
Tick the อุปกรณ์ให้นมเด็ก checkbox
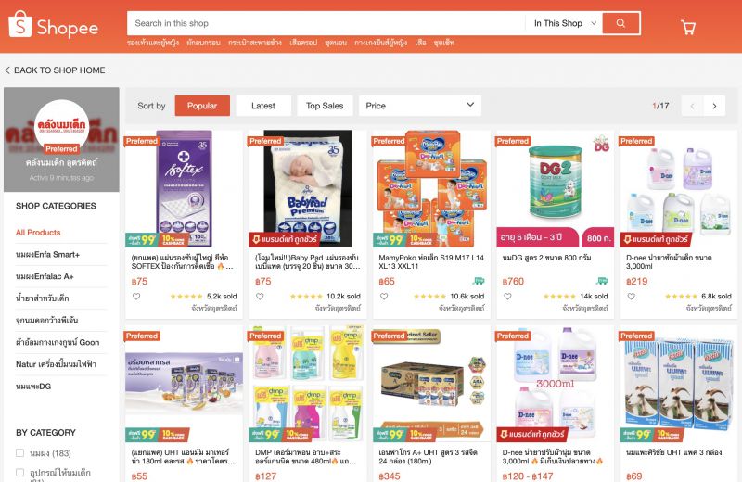tap(19, 472)
